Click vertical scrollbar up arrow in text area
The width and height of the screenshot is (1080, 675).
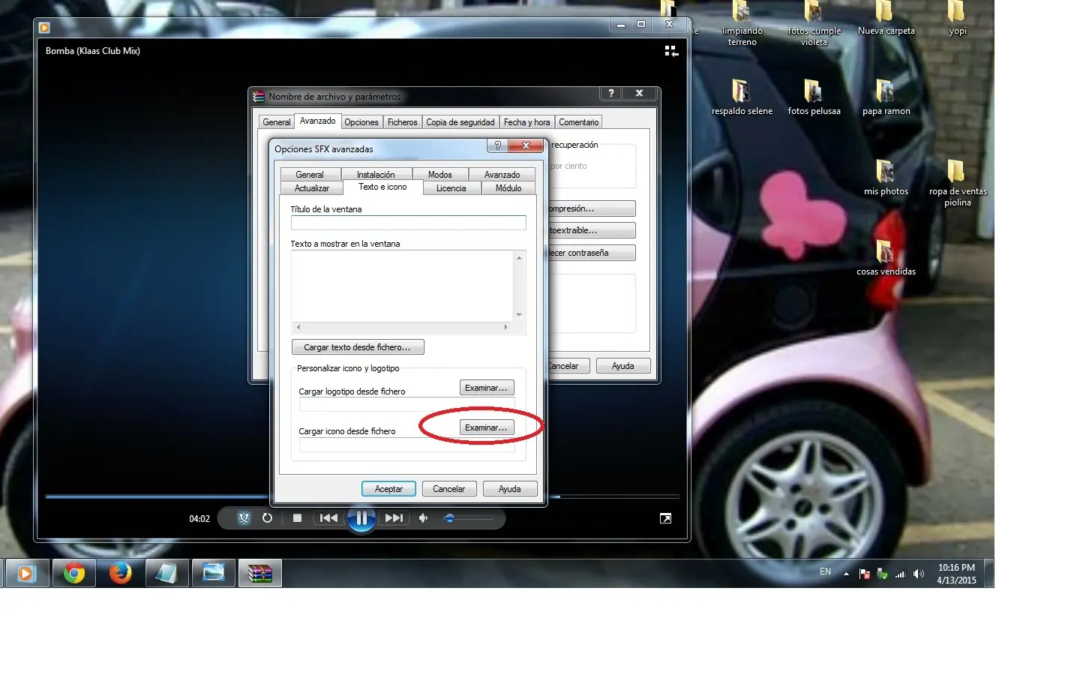click(x=519, y=257)
